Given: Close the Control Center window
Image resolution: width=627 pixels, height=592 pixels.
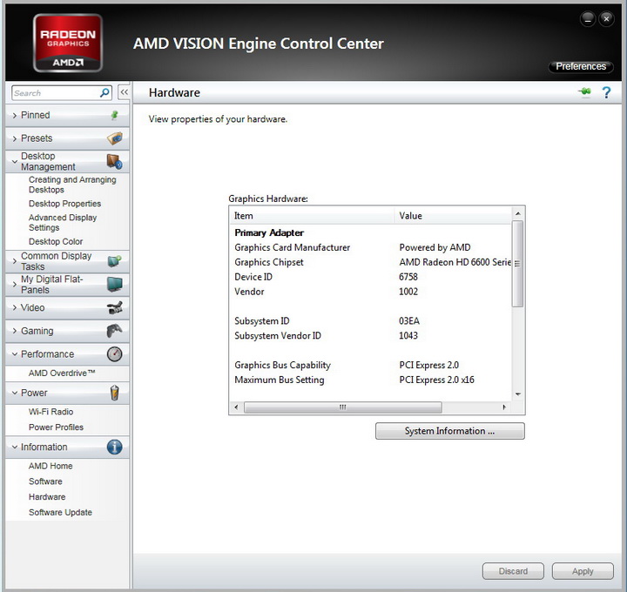Looking at the screenshot, I should (607, 19).
